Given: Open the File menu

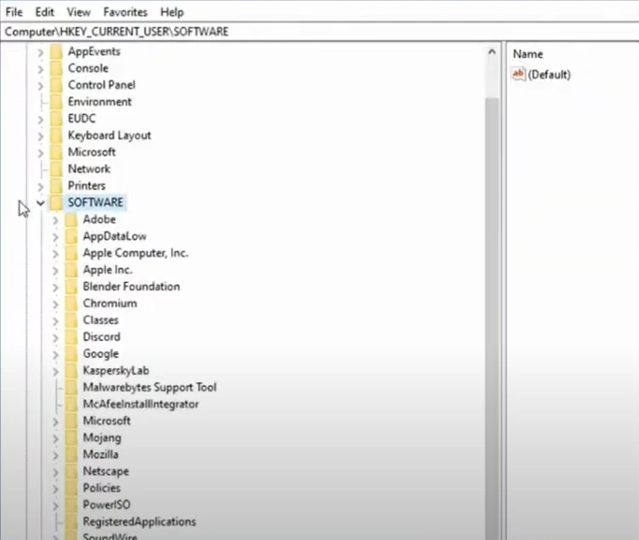Looking at the screenshot, I should tap(14, 12).
